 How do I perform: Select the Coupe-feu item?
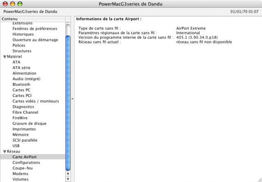click(23, 168)
